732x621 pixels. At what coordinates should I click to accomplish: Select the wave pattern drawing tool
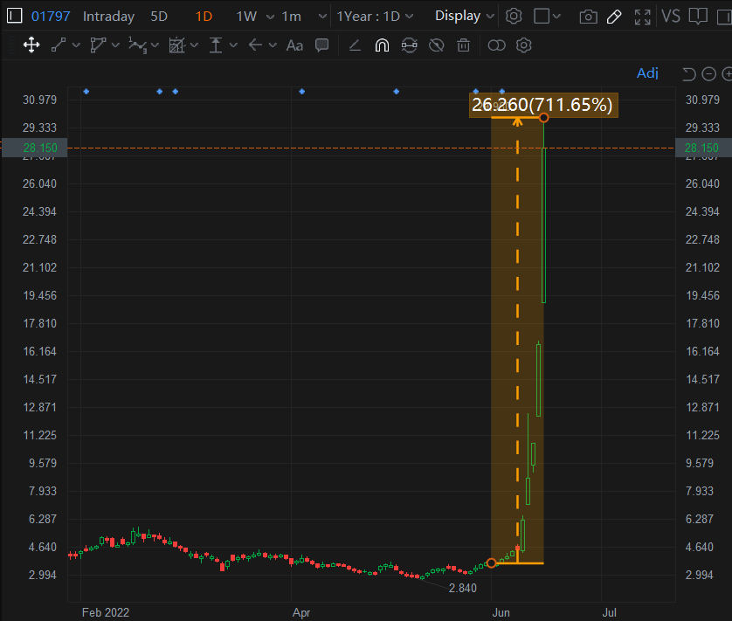137,45
